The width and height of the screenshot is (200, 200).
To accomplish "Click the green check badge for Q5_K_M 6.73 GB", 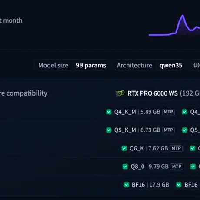I will (109, 130).
